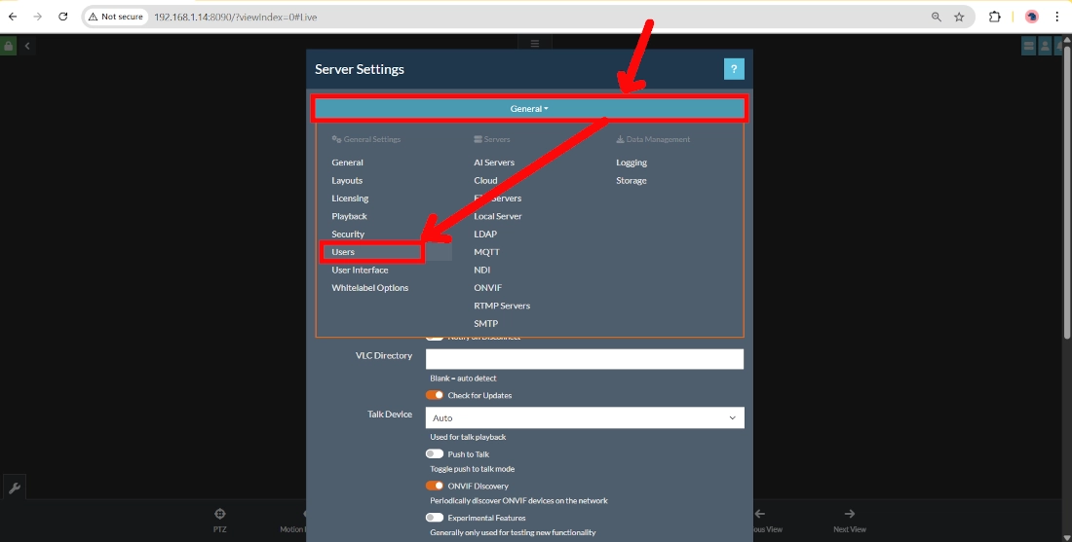Click the Not secure site info badge
Viewport: 1072px width, 542px height.
point(116,17)
